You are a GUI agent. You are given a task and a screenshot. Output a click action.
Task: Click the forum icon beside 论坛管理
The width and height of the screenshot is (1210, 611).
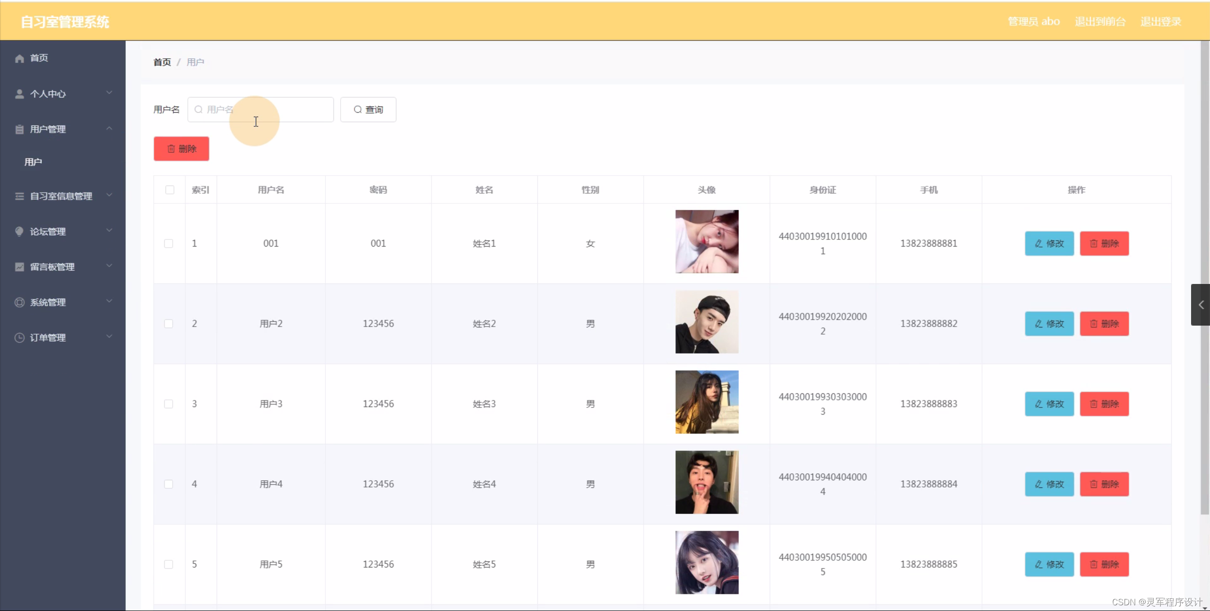[x=19, y=231]
